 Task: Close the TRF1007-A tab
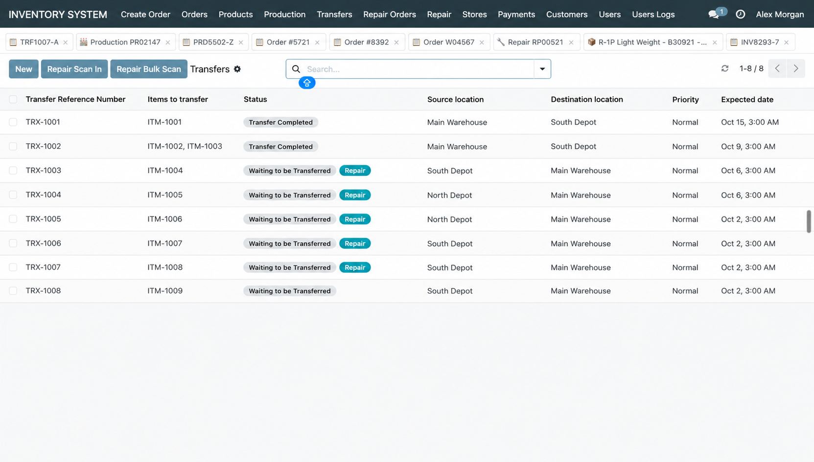(66, 43)
